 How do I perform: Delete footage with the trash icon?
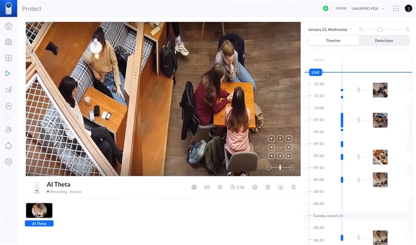point(293,187)
